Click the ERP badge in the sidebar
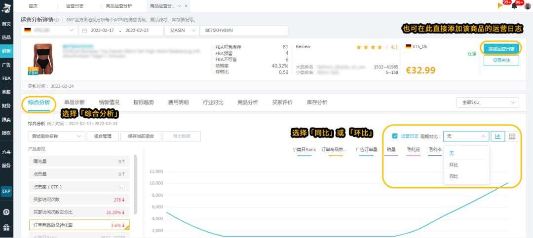The height and width of the screenshot is (238, 533). coord(6,191)
